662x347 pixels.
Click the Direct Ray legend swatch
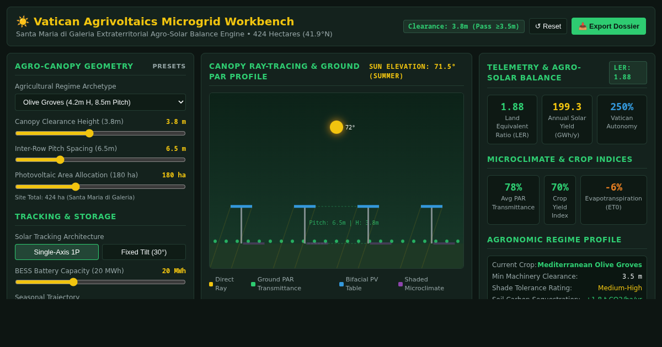[x=211, y=284]
